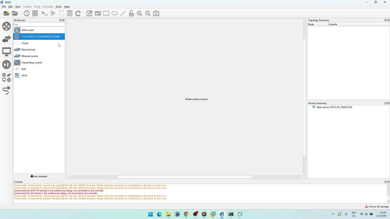Click the Insert a picture icon

(98, 13)
